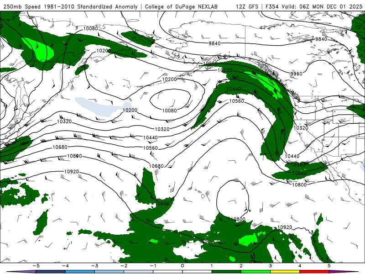
Task: Click legend tick label "0"
Action: (182, 266)
